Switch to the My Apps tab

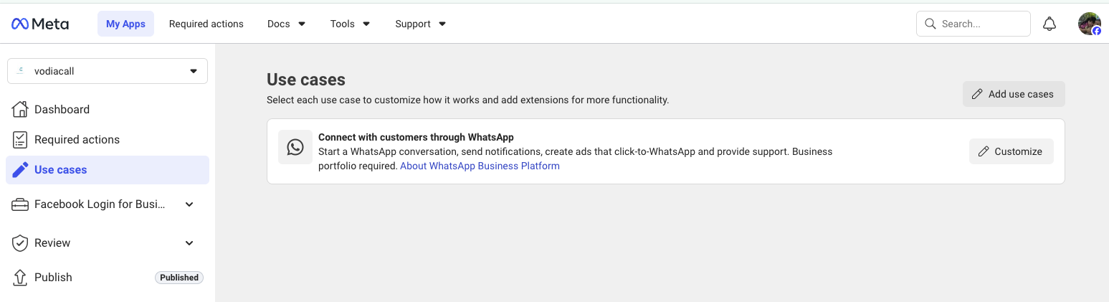pyautogui.click(x=125, y=24)
